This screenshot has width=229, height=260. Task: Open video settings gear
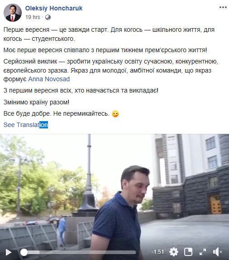(174, 252)
